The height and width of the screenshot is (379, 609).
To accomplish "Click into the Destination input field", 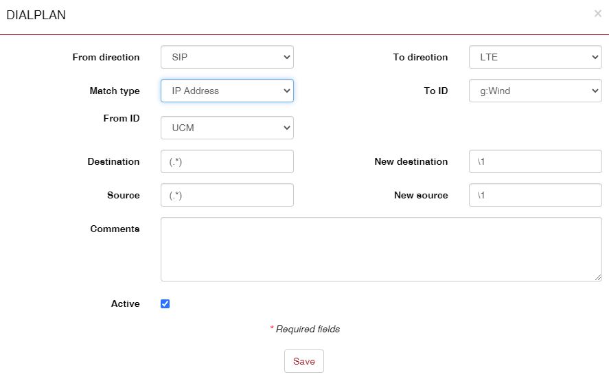I will click(x=227, y=162).
